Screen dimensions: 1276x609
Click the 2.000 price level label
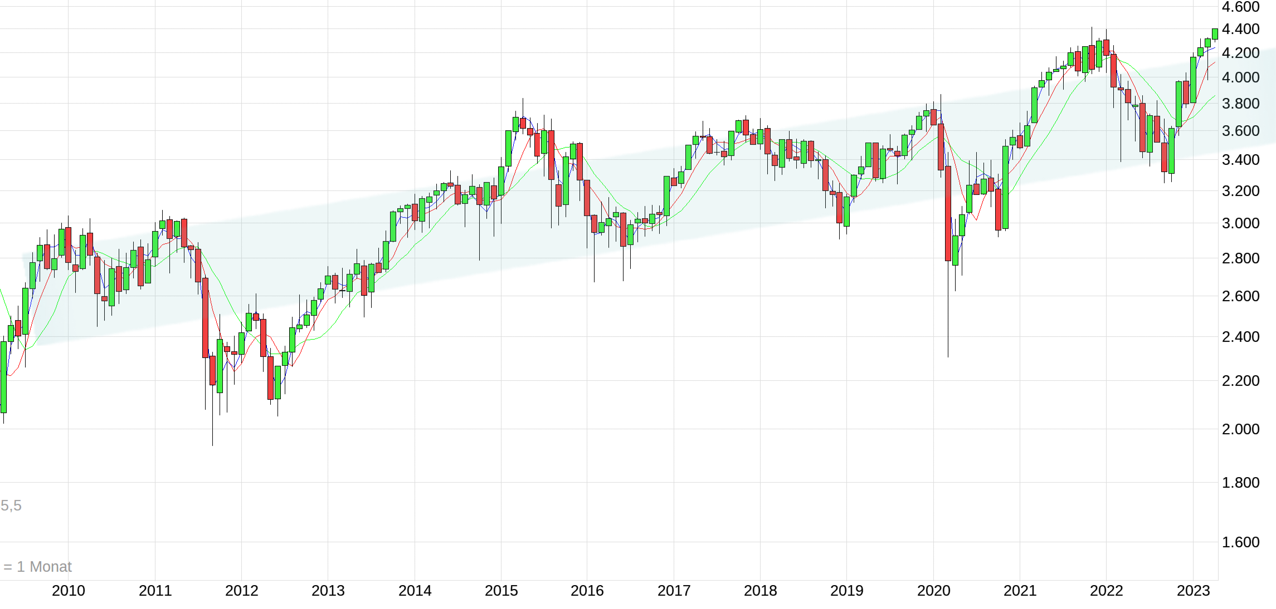click(1240, 429)
